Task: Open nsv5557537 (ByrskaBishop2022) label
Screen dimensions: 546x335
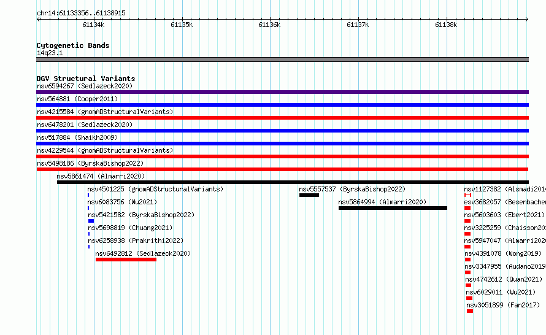Action: [x=352, y=189]
